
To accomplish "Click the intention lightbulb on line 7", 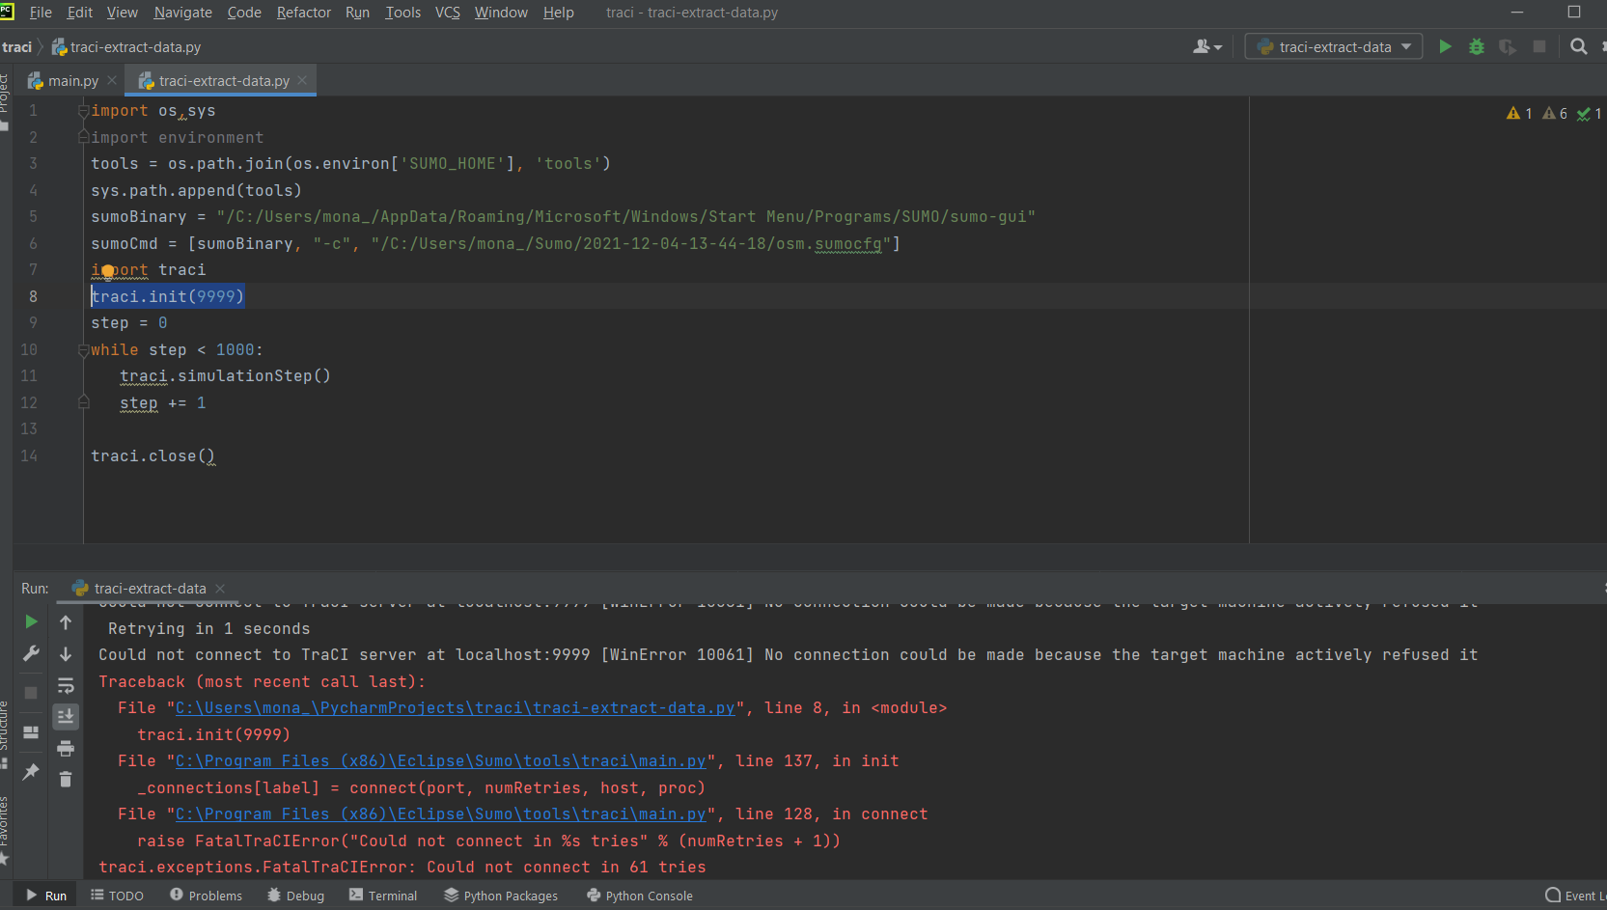I will (x=108, y=271).
